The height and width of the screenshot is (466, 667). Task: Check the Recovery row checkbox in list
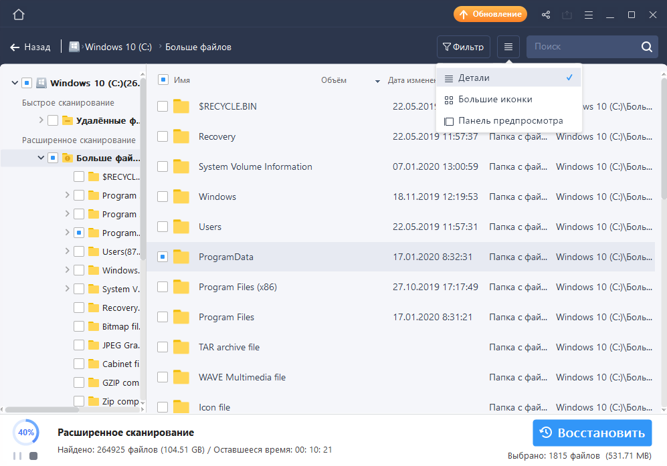163,136
